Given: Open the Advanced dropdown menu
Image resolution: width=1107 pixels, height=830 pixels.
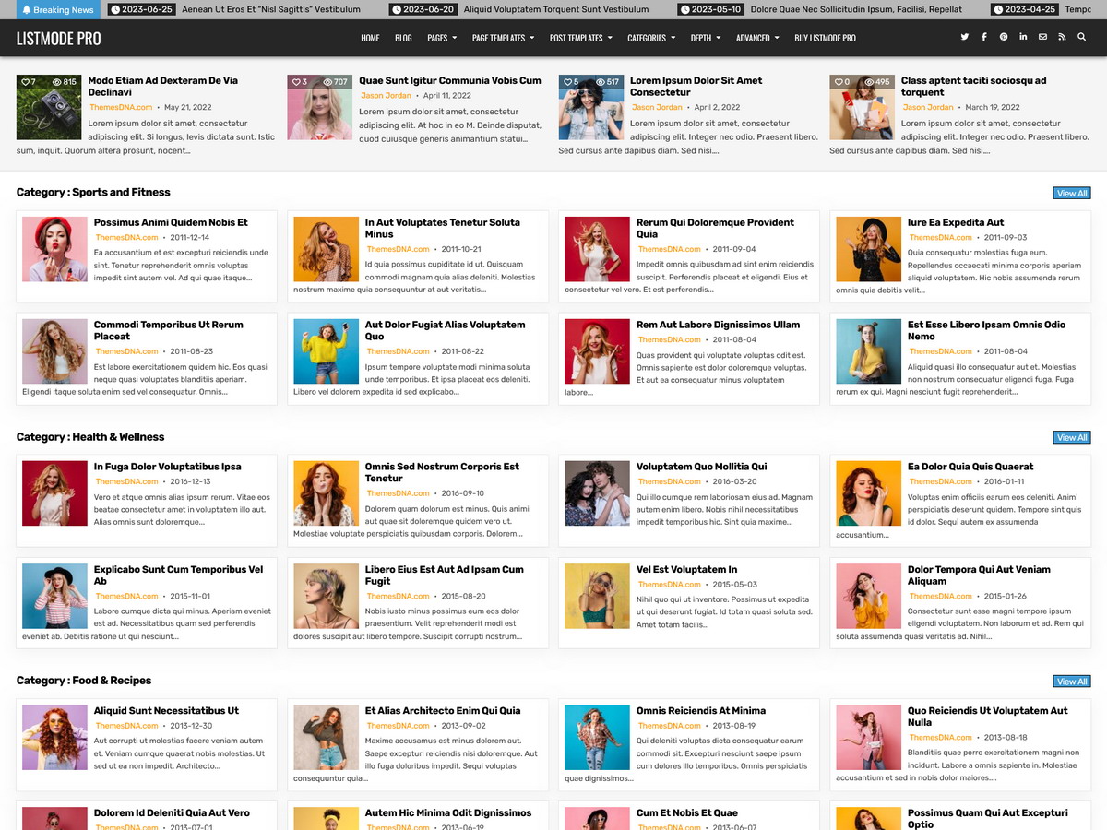Looking at the screenshot, I should (x=757, y=38).
